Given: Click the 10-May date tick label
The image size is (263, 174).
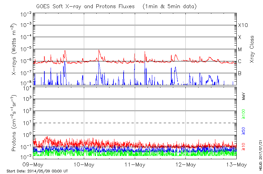Looking at the screenshot, I should click(x=84, y=164).
